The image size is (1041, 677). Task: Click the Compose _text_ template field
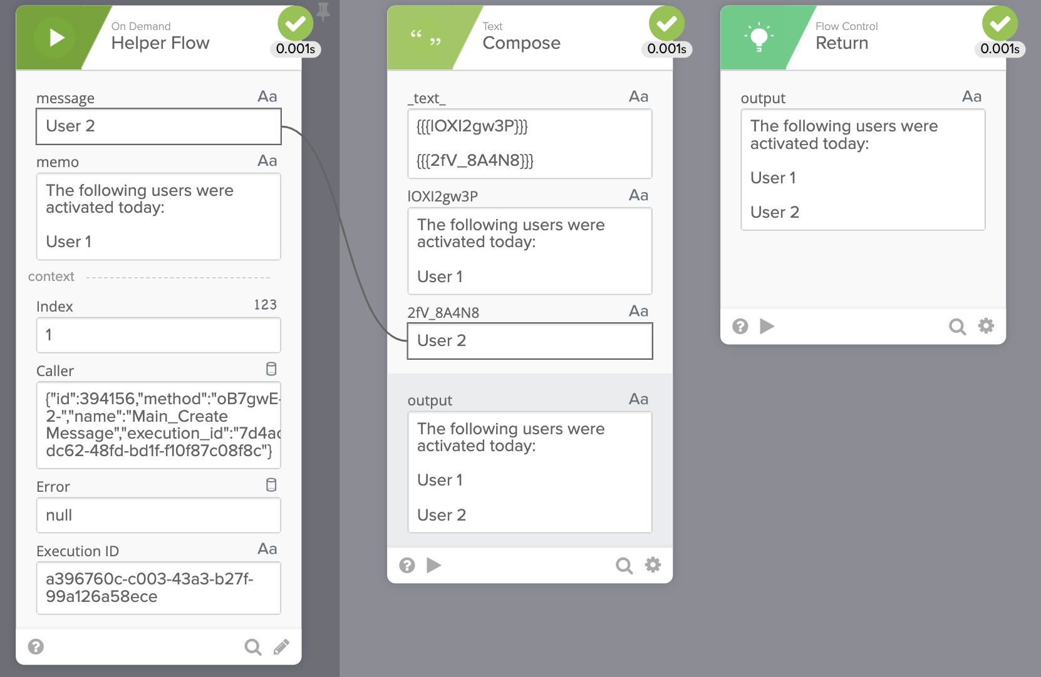(529, 143)
